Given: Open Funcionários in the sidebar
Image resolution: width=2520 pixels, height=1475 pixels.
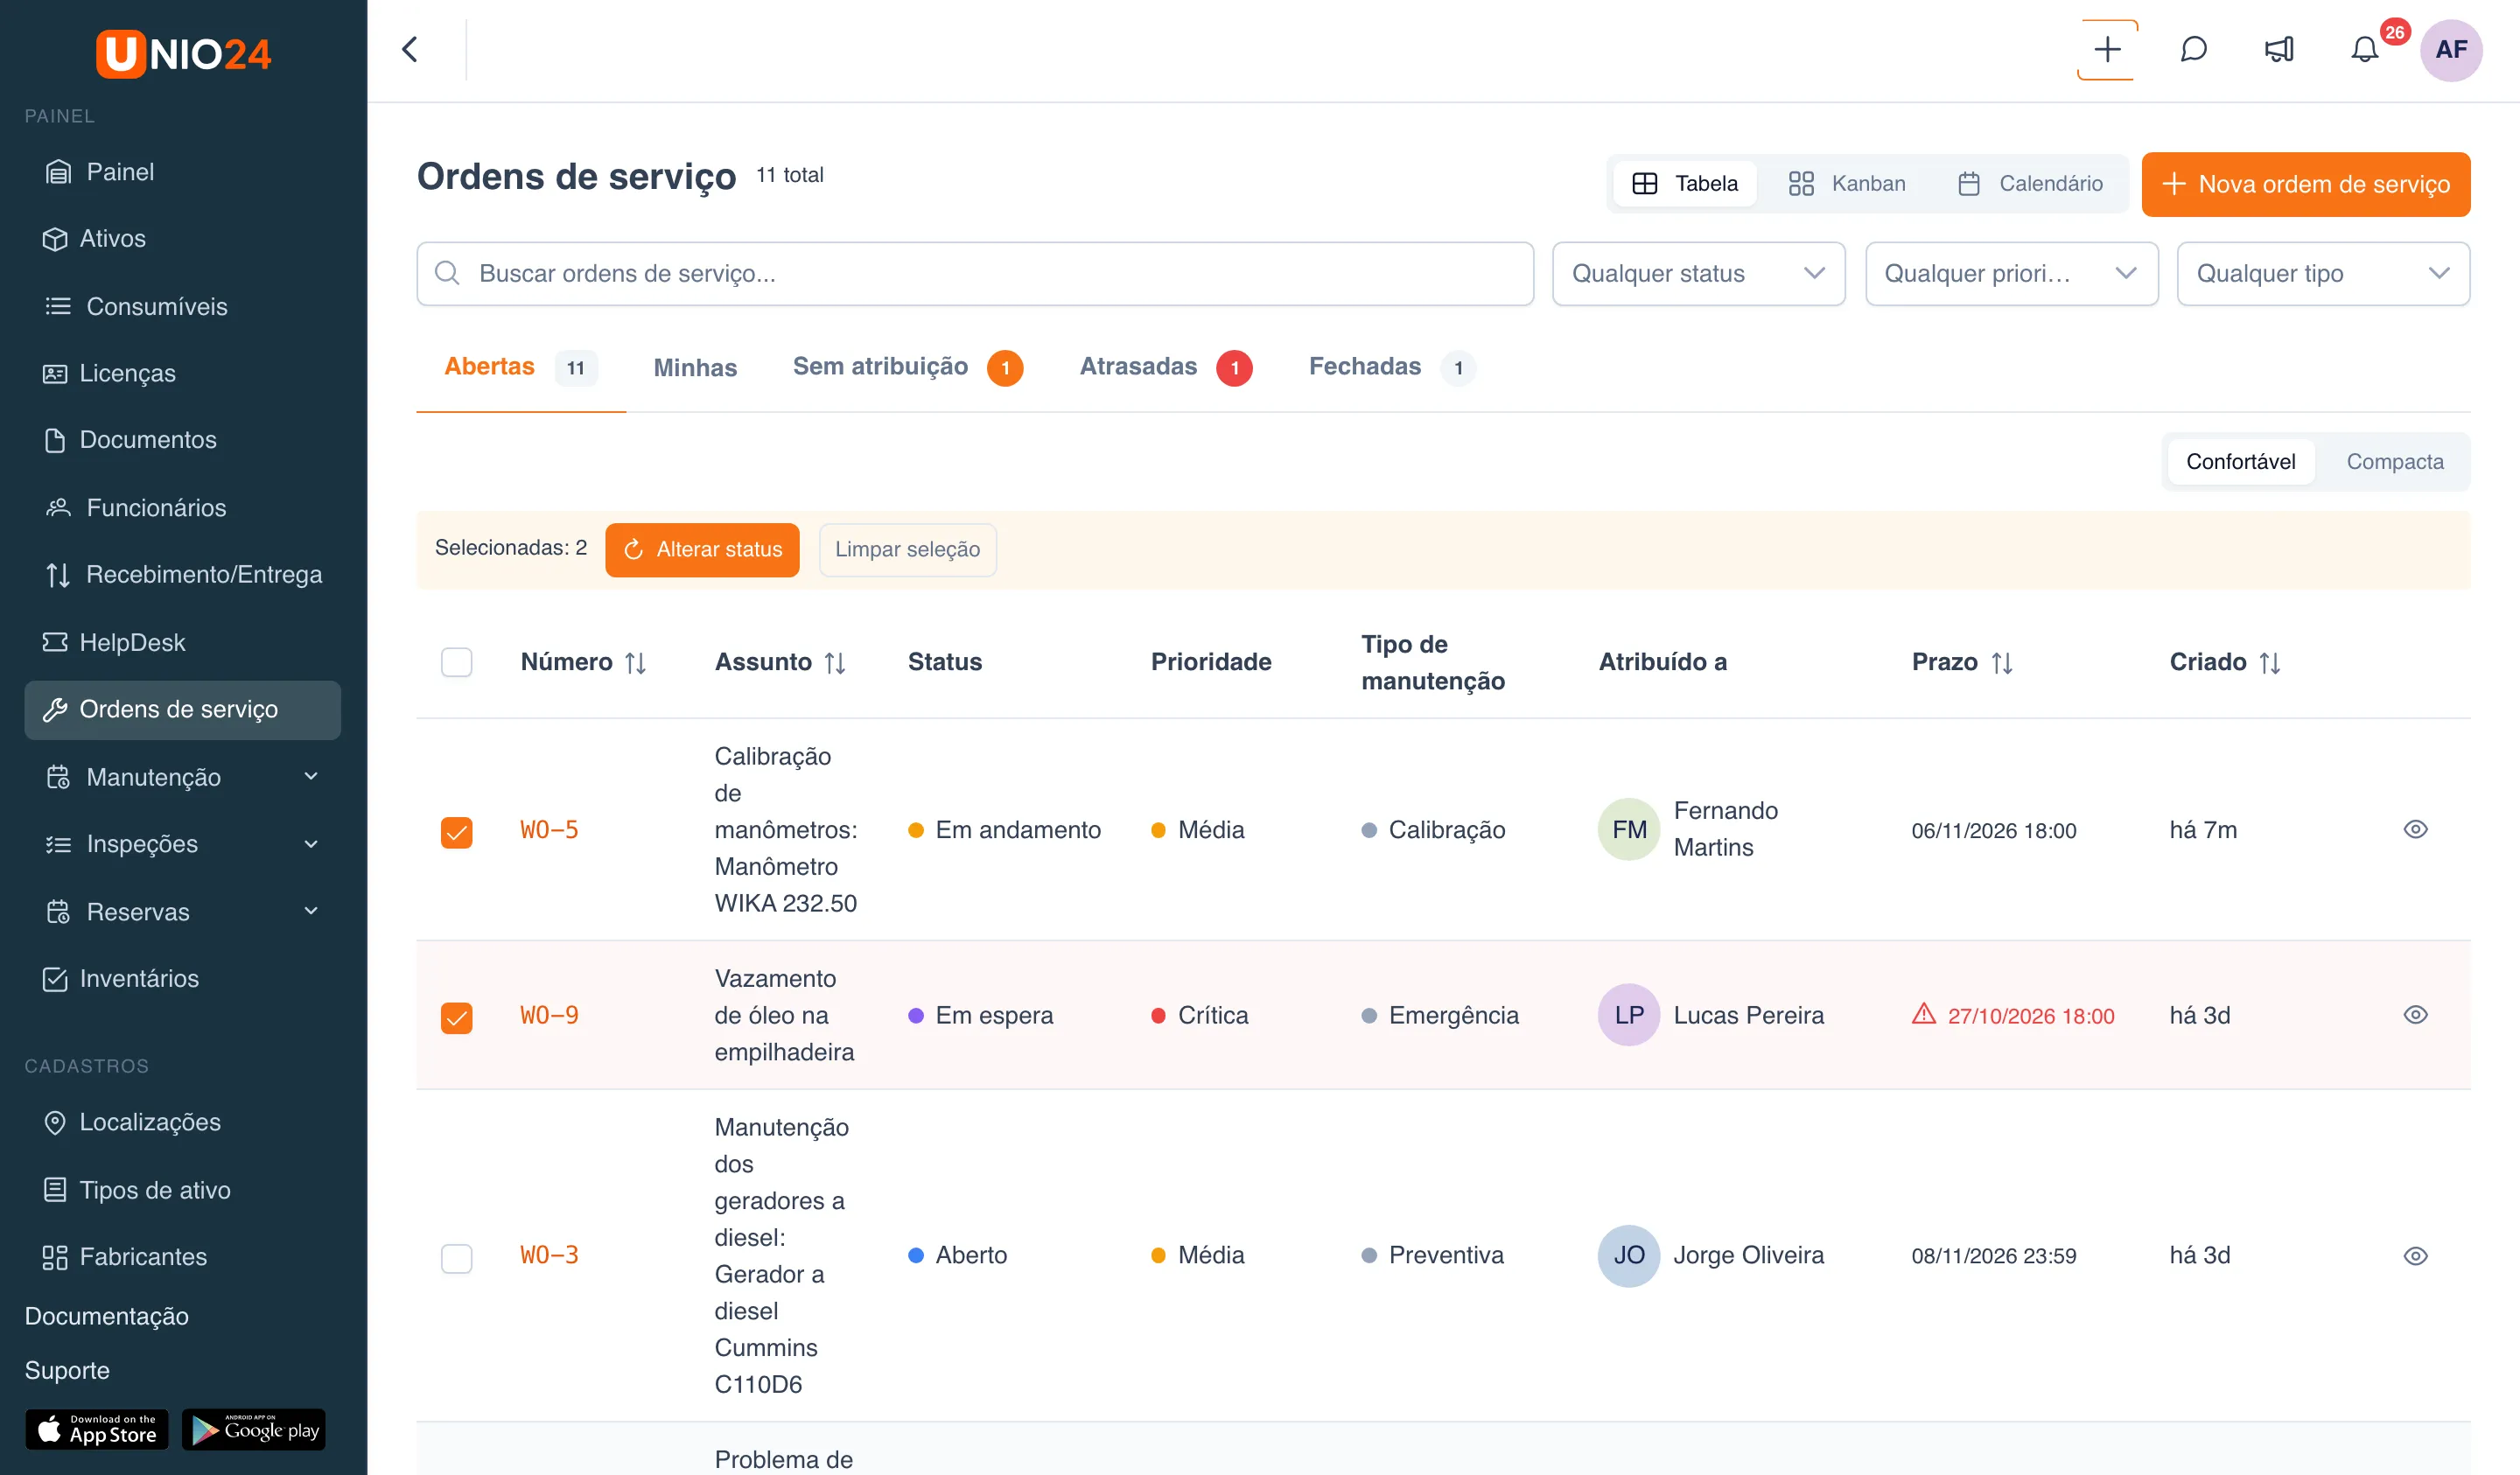Looking at the screenshot, I should 183,507.
